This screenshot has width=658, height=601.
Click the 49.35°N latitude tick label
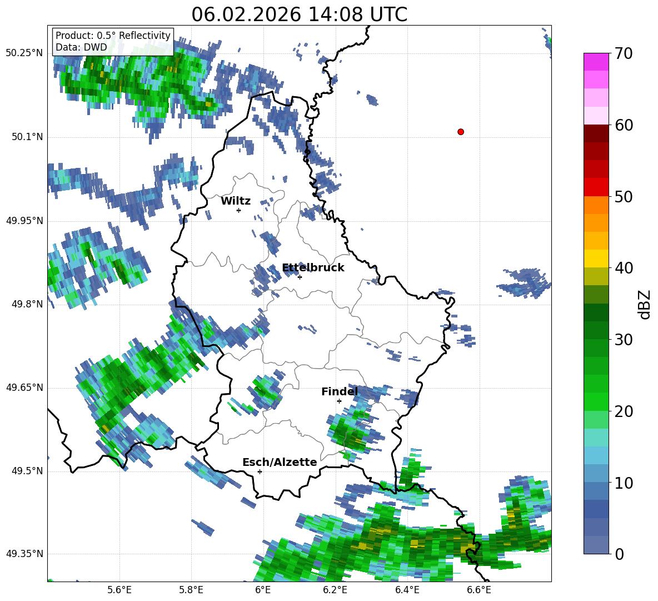[x=24, y=554]
